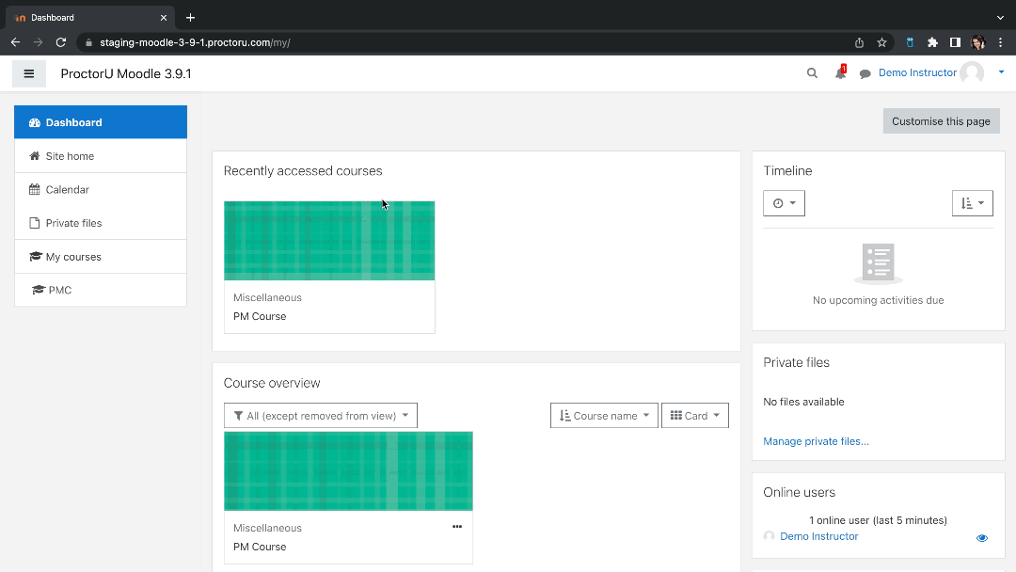The image size is (1016, 572).
Task: Click the 'Miscellaneous' label in Course overview
Action: click(267, 528)
